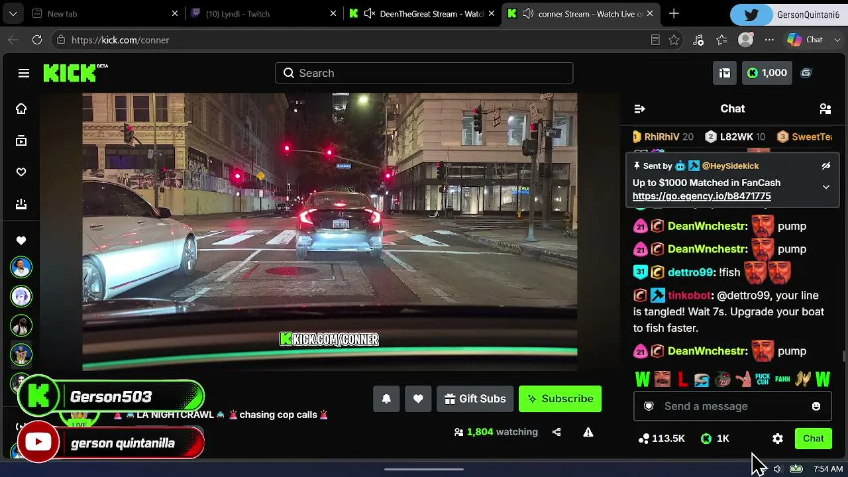Open the fourth recommended channel avatar in the sidebar
The image size is (848, 477).
[x=21, y=354]
